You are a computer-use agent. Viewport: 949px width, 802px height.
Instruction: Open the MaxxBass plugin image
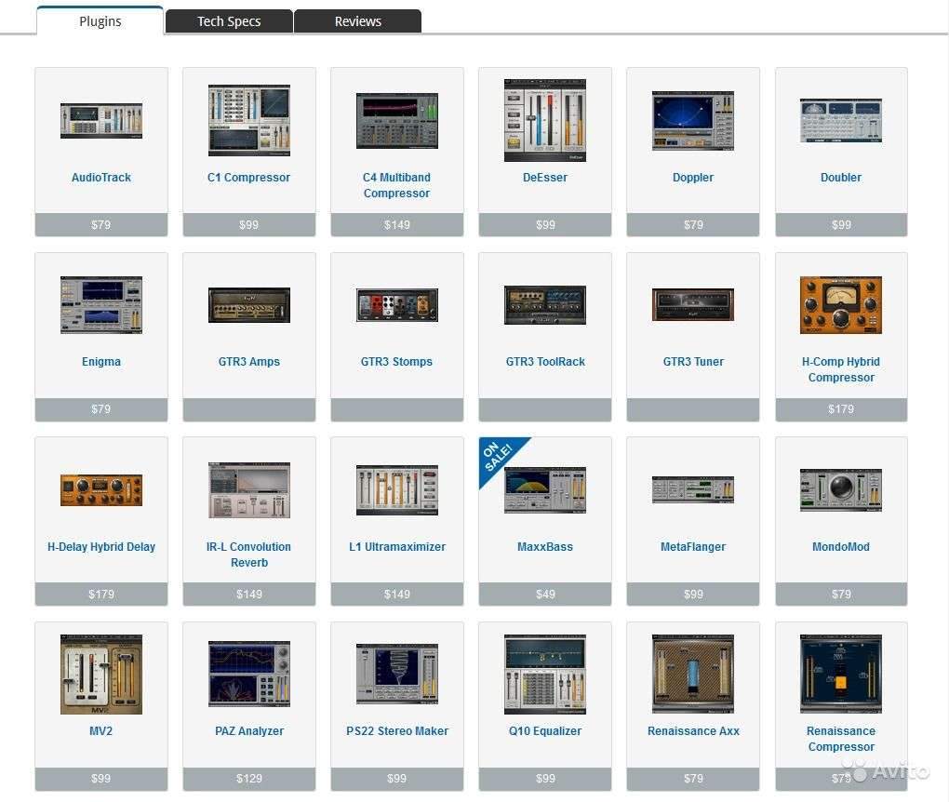544,490
